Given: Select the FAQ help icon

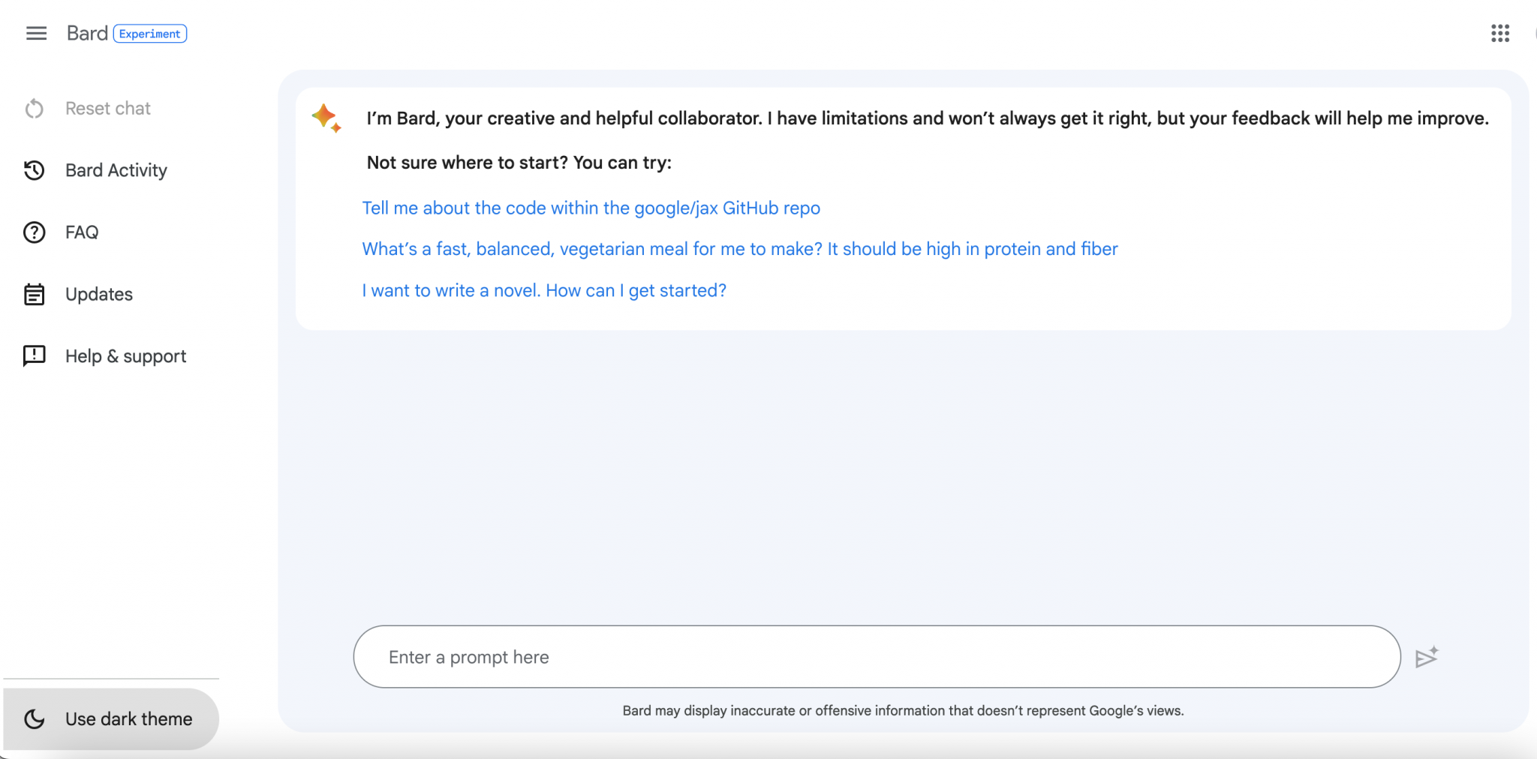Looking at the screenshot, I should pos(35,232).
